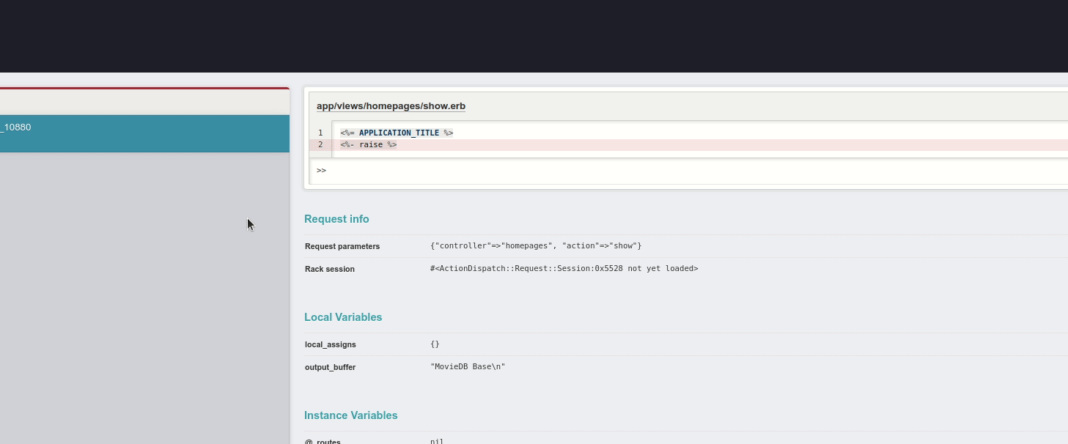Screen dimensions: 1068x444
Task: Click the ActionDispatch Session value text
Action: coord(564,269)
